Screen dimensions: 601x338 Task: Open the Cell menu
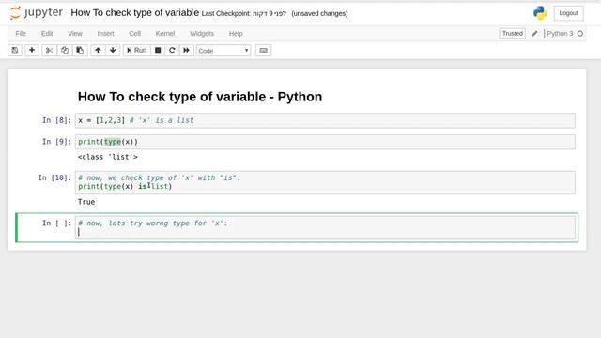pyautogui.click(x=135, y=34)
